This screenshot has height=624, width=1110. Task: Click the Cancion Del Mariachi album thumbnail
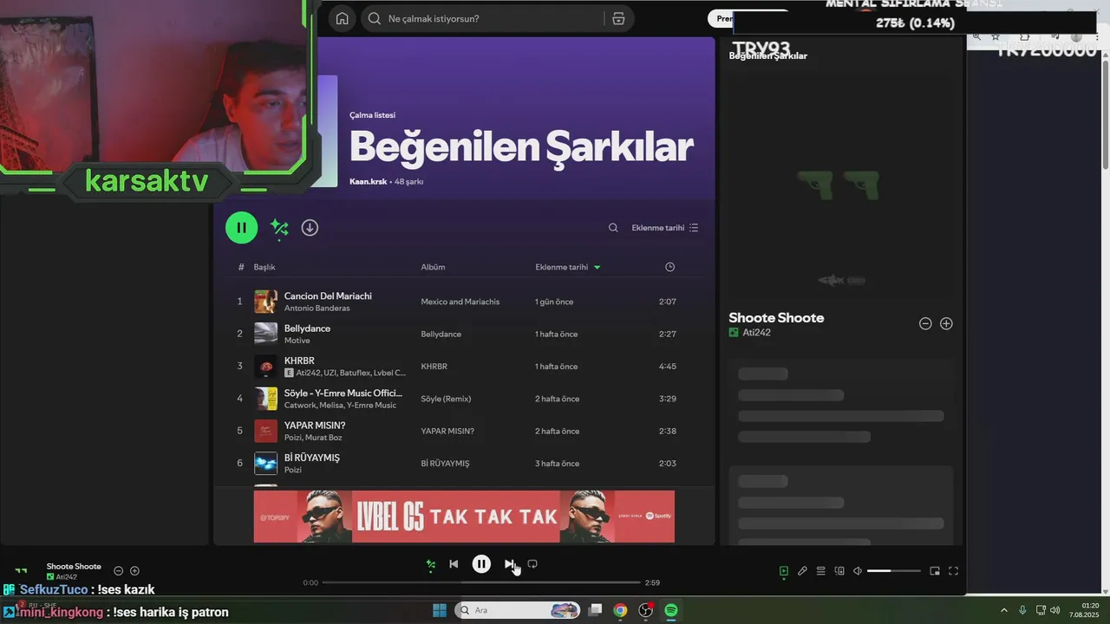click(265, 302)
